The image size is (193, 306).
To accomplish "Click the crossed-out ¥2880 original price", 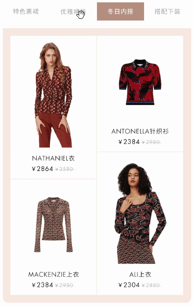I will 152,285.
